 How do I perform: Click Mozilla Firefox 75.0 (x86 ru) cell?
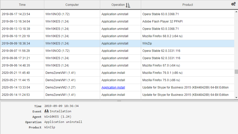pyautogui.click(x=188, y=80)
